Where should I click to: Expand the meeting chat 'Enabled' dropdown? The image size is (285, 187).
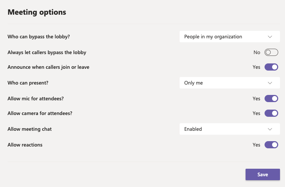(x=229, y=129)
